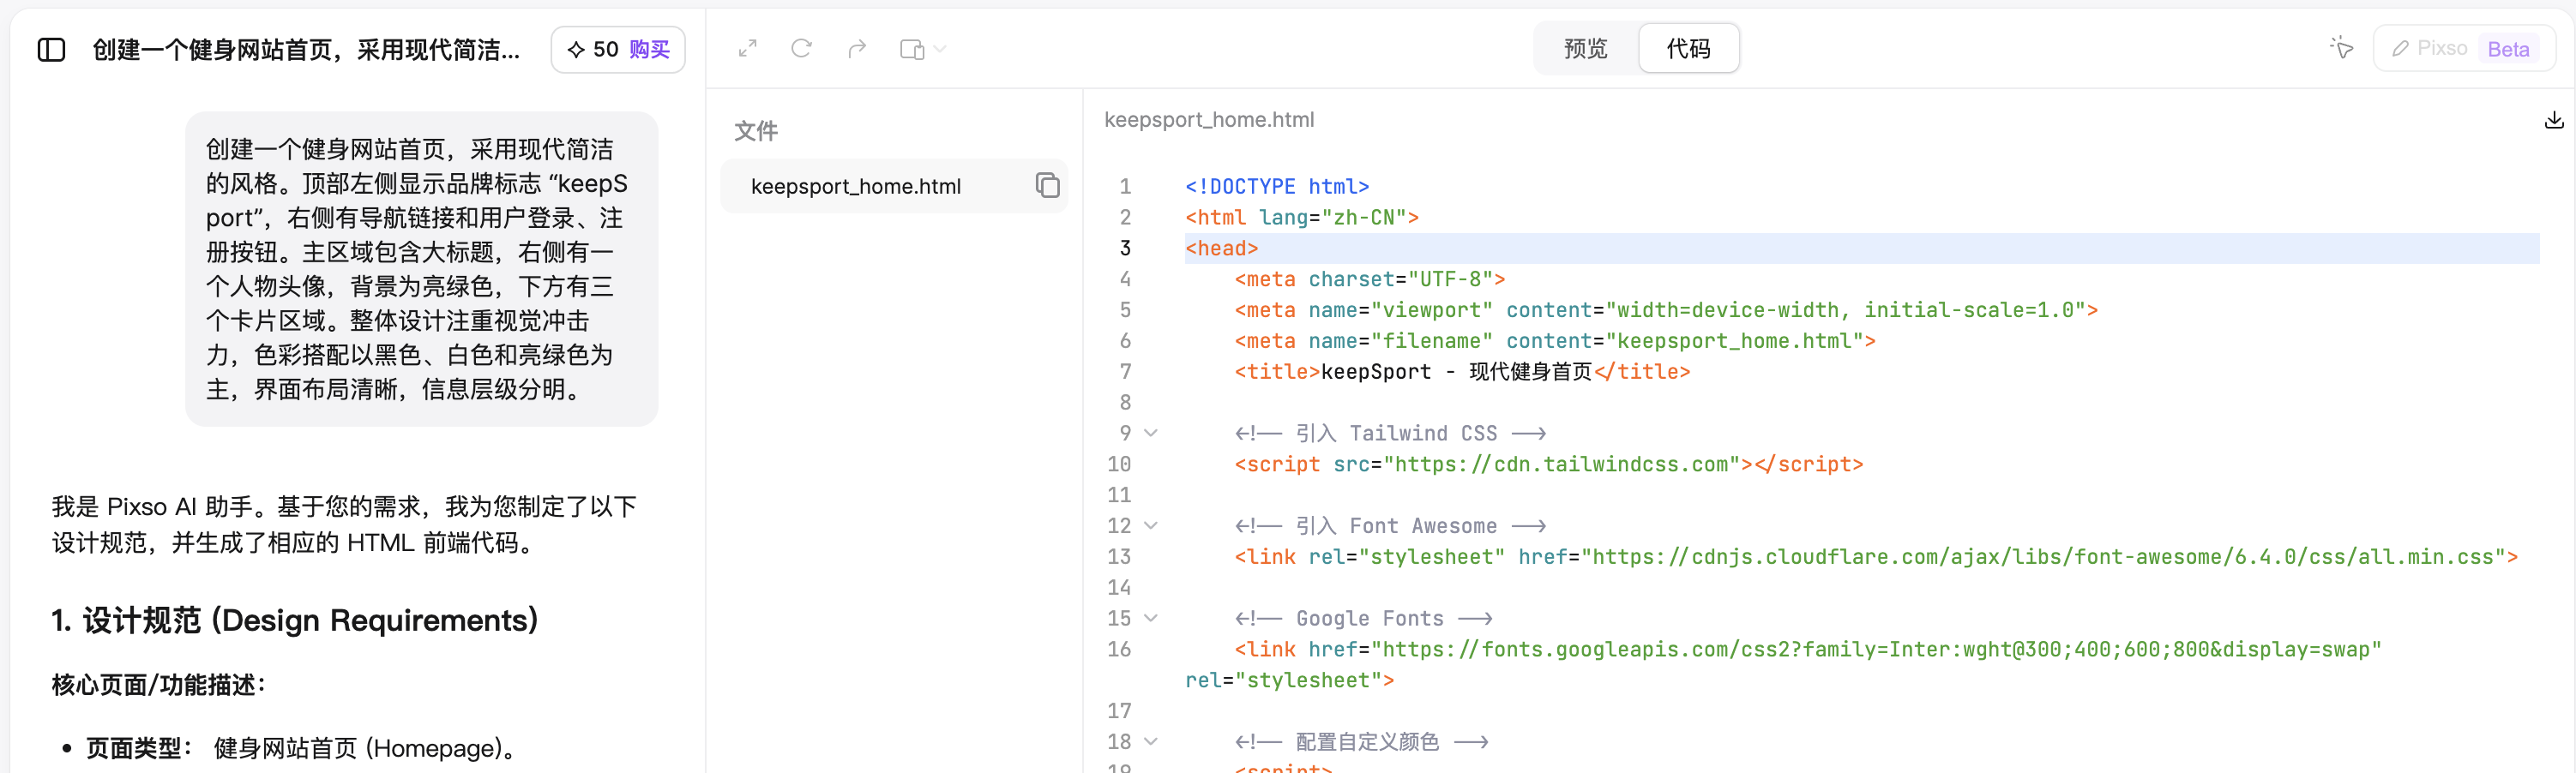
Task: Click the 购买 link
Action: (x=649, y=49)
